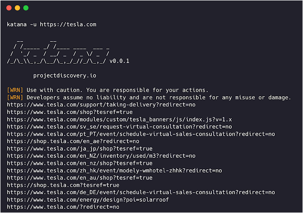This screenshot has height=213, width=303.
Task: Click the green maximize window button
Action: 26,8
